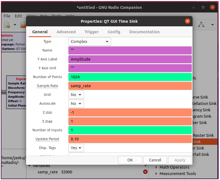Click the Y Axis Unit field
The width and height of the screenshot is (220, 180).
coord(130,68)
